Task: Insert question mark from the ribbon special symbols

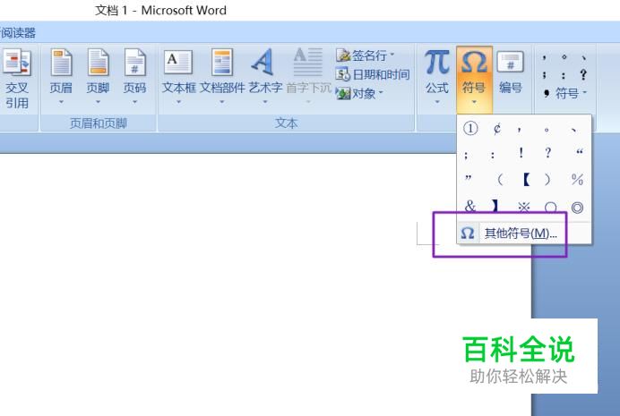Action: point(583,74)
